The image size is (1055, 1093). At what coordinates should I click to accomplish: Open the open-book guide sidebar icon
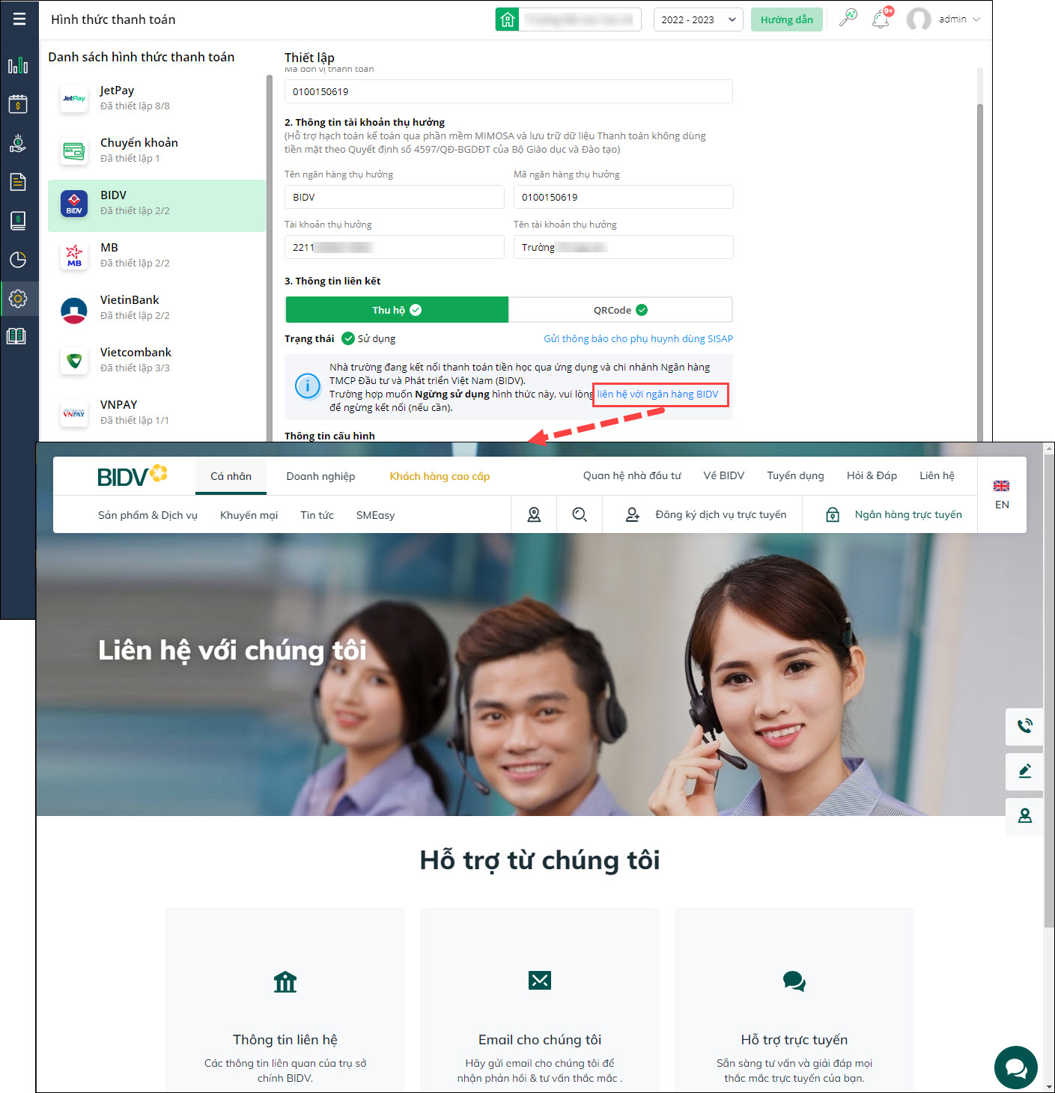coord(16,336)
